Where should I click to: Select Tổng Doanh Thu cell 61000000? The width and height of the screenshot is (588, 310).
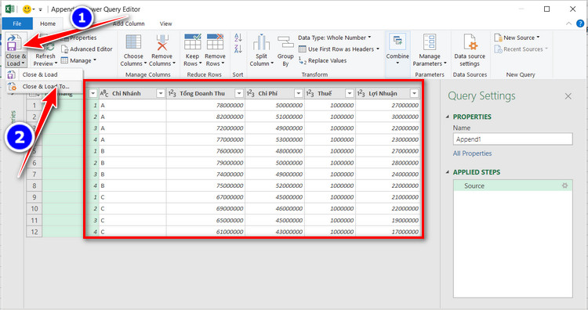(205, 232)
